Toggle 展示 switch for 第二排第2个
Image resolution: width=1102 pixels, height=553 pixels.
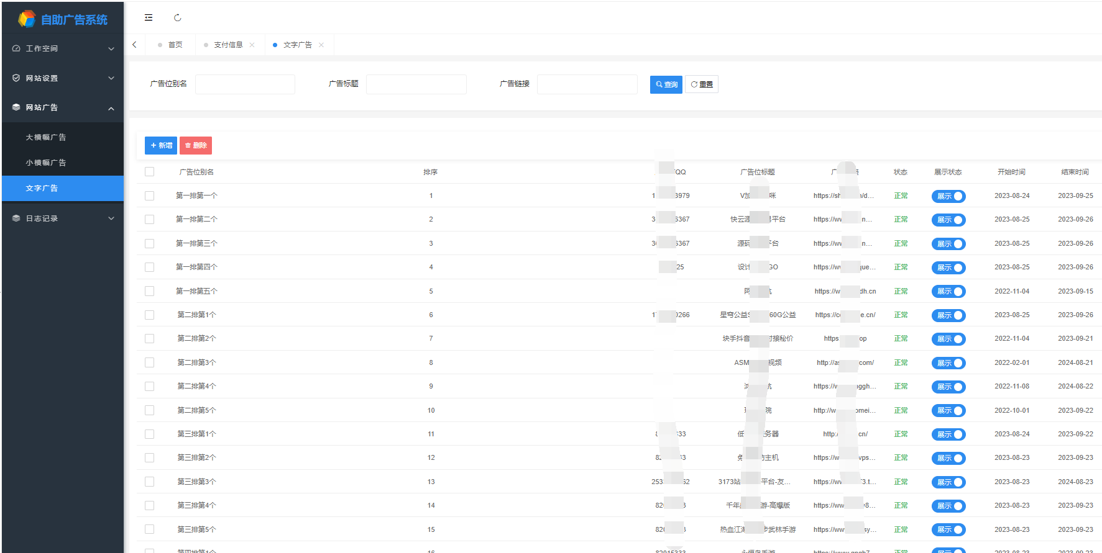click(x=948, y=339)
